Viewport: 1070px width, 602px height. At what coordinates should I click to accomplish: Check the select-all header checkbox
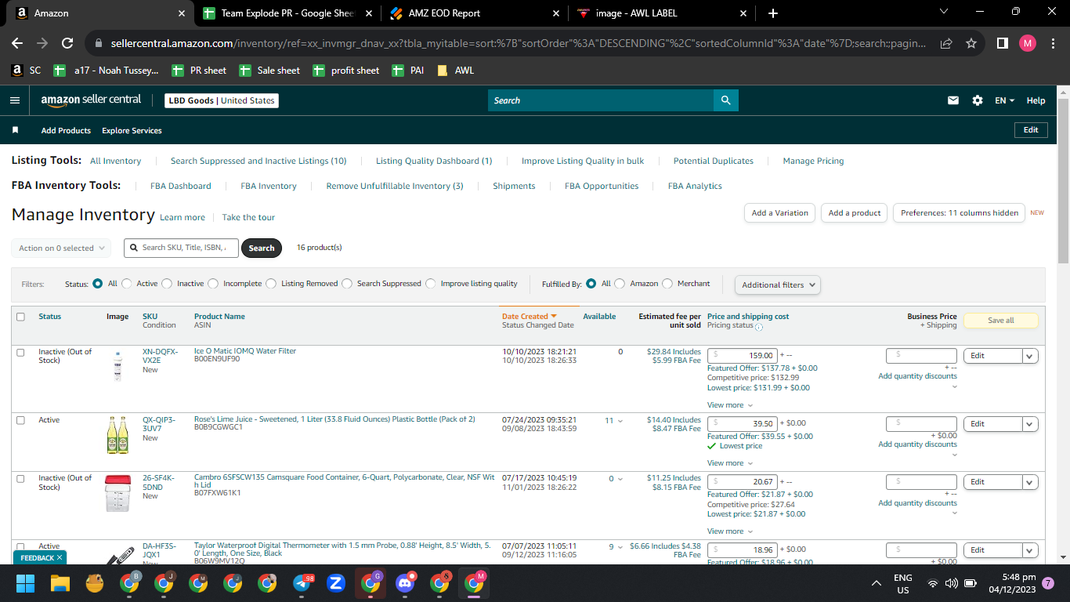coord(20,317)
